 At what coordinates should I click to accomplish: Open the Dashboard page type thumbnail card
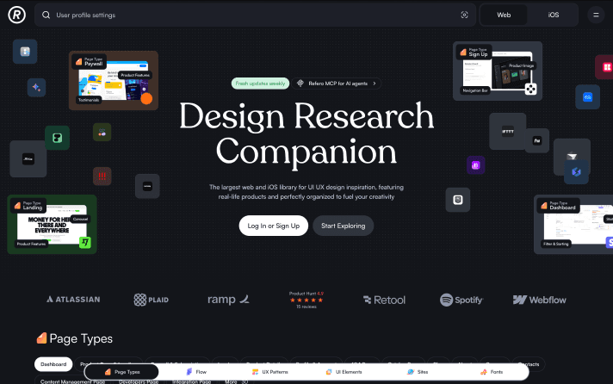tap(573, 225)
